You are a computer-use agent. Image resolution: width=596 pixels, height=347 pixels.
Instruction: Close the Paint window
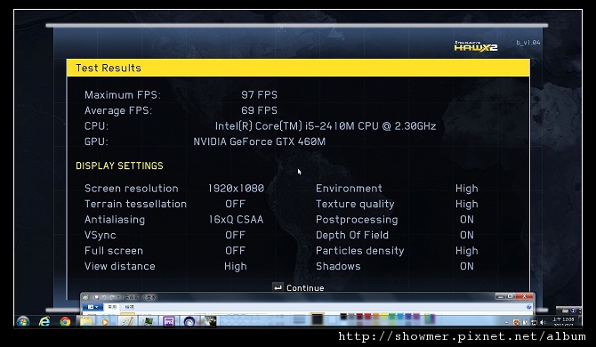point(524,296)
